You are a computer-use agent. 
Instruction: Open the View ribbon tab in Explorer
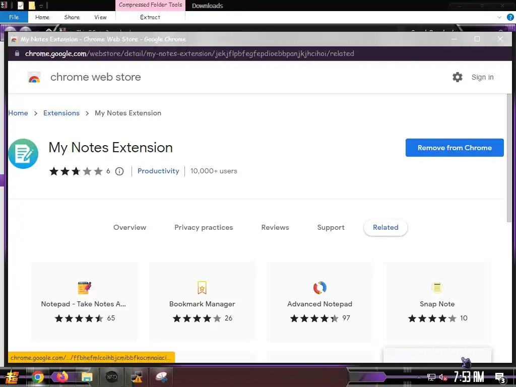point(100,17)
